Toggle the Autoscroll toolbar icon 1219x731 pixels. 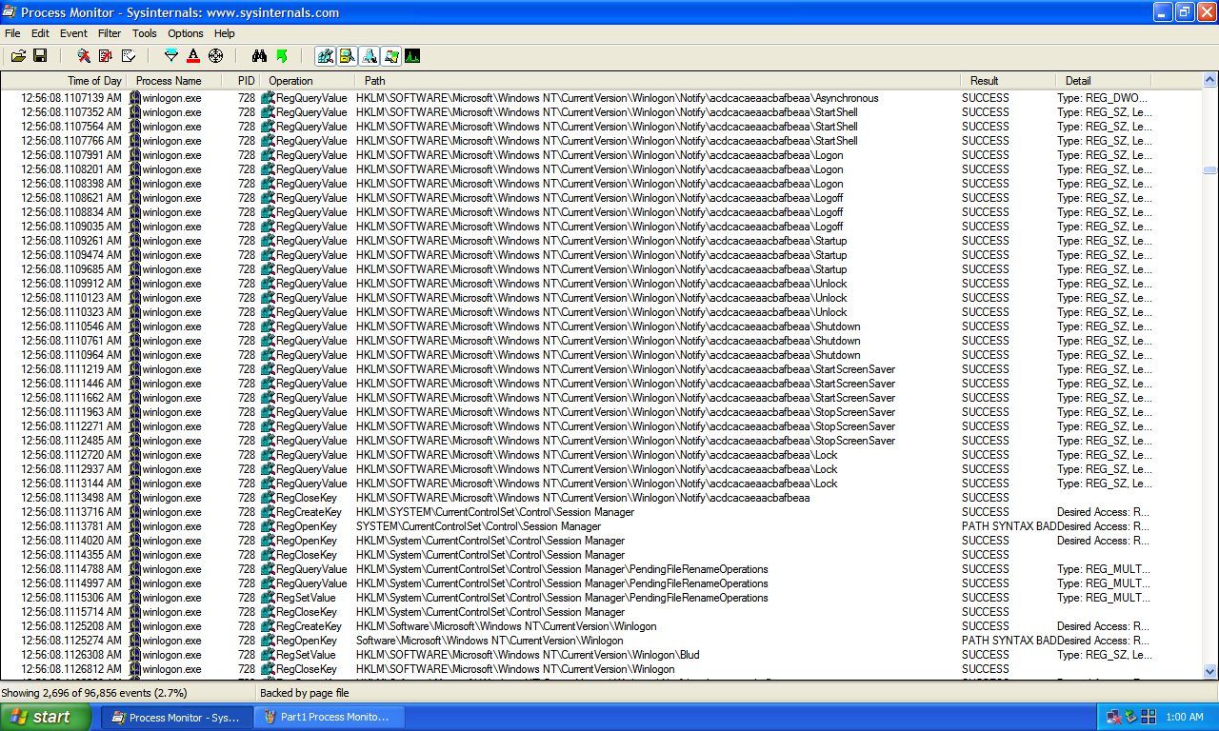(106, 56)
